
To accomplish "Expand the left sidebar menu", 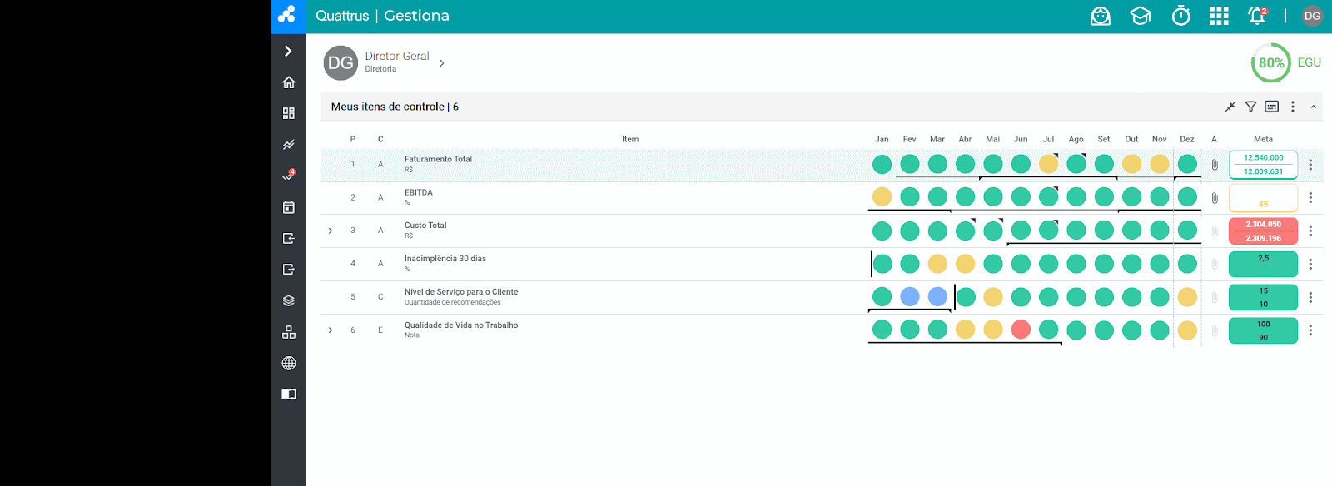I will [x=288, y=51].
